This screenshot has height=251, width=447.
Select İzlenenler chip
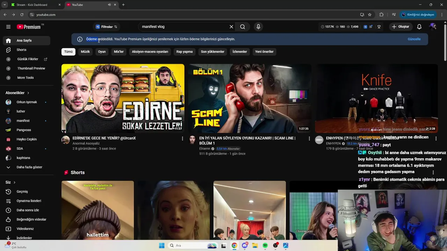(x=240, y=52)
